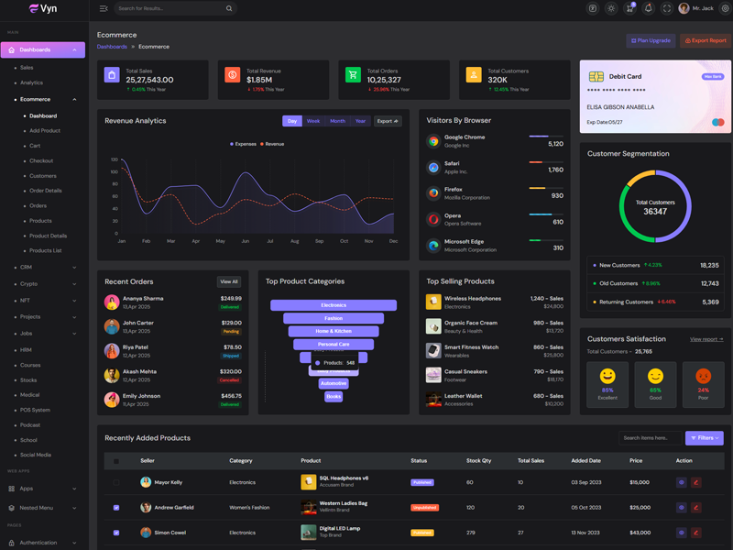The width and height of the screenshot is (733, 550).
Task: Toggle the select-all checkbox in table header
Action: tap(116, 461)
